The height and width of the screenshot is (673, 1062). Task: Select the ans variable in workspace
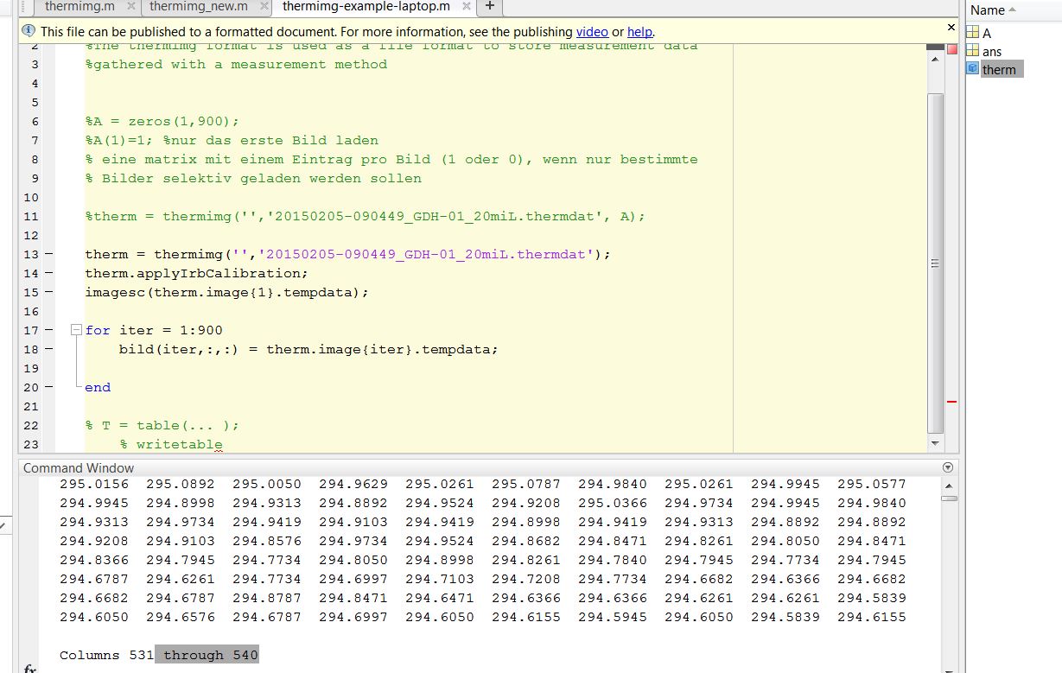click(x=992, y=52)
